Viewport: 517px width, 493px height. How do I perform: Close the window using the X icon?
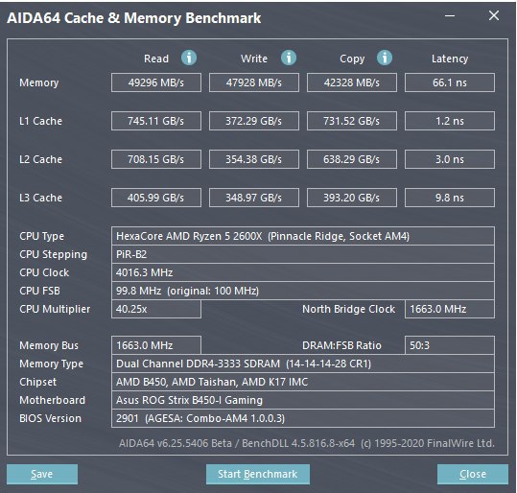click(494, 15)
